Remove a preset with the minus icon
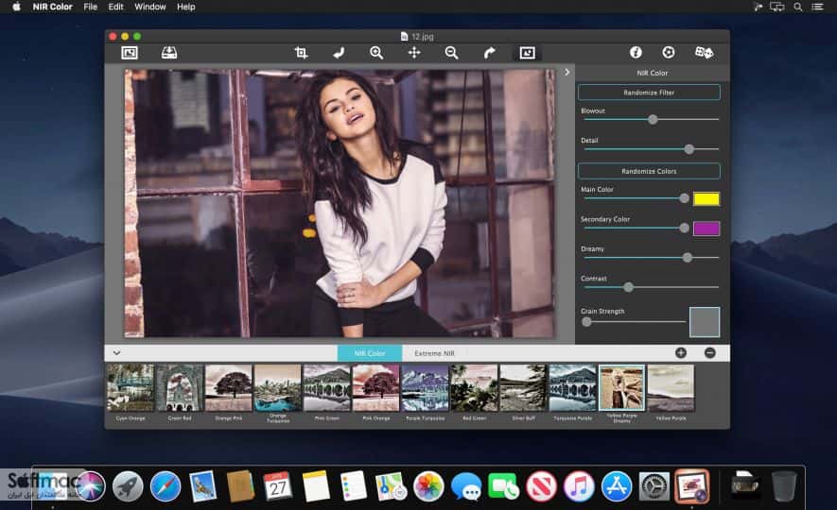Screen dimensions: 837x510 710,353
